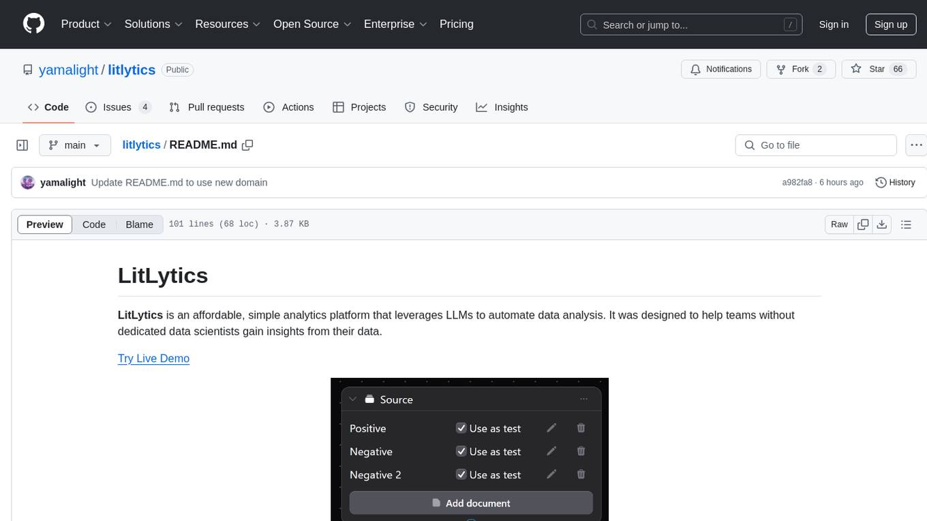
Task: Open the GitHub home logo
Action: (33, 24)
